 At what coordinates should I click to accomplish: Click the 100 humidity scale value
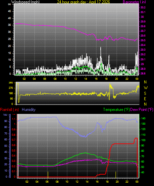tap(5, 115)
